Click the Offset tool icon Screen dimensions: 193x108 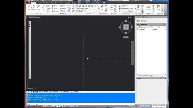(x=73, y=11)
